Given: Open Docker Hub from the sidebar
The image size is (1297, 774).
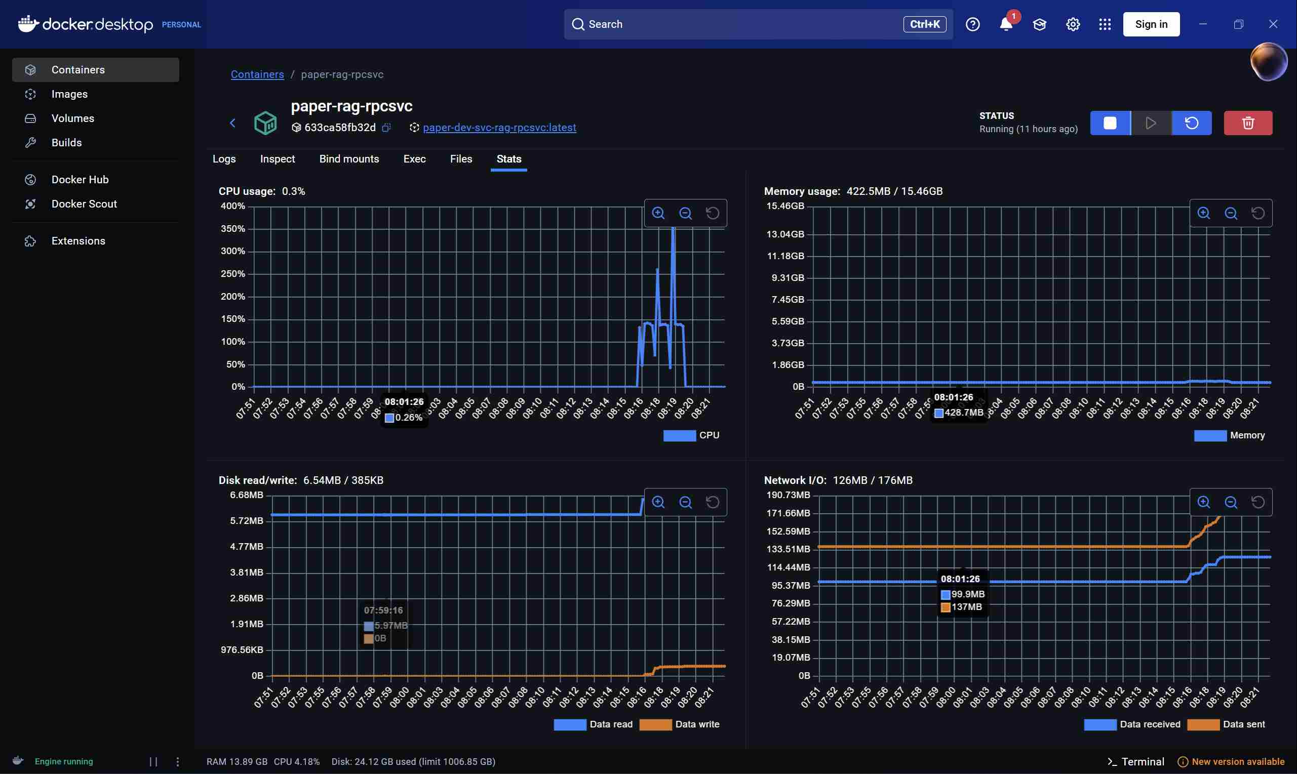Looking at the screenshot, I should (96, 179).
